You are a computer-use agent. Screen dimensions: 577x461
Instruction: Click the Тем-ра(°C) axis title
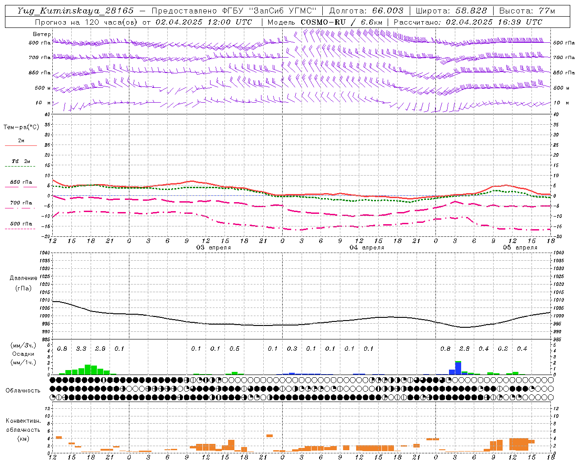click(21, 127)
